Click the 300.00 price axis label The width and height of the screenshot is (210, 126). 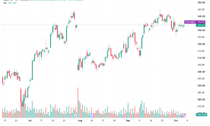click(x=201, y=72)
